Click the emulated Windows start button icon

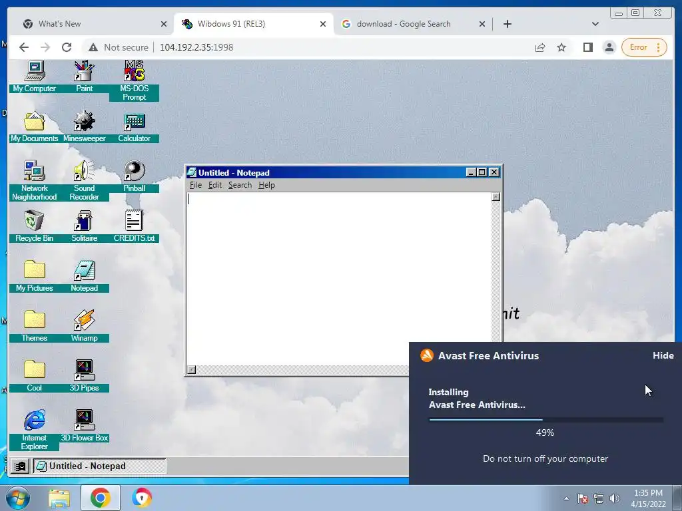click(20, 466)
